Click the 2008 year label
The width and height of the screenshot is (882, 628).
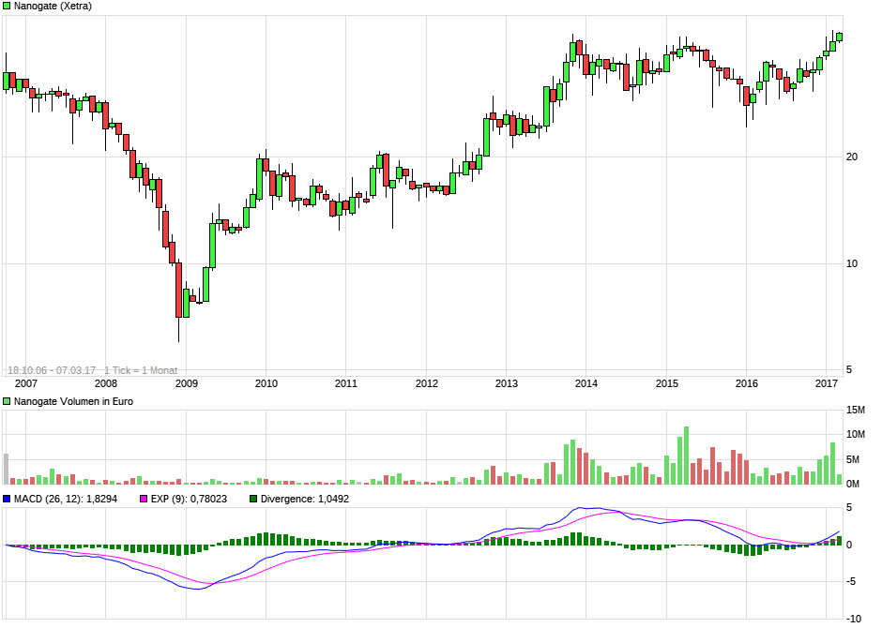(x=106, y=383)
